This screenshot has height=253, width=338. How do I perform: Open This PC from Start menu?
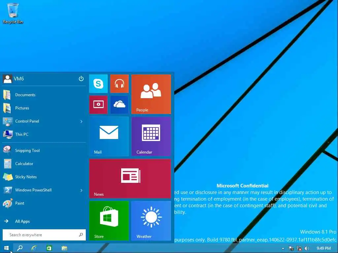pyautogui.click(x=44, y=134)
